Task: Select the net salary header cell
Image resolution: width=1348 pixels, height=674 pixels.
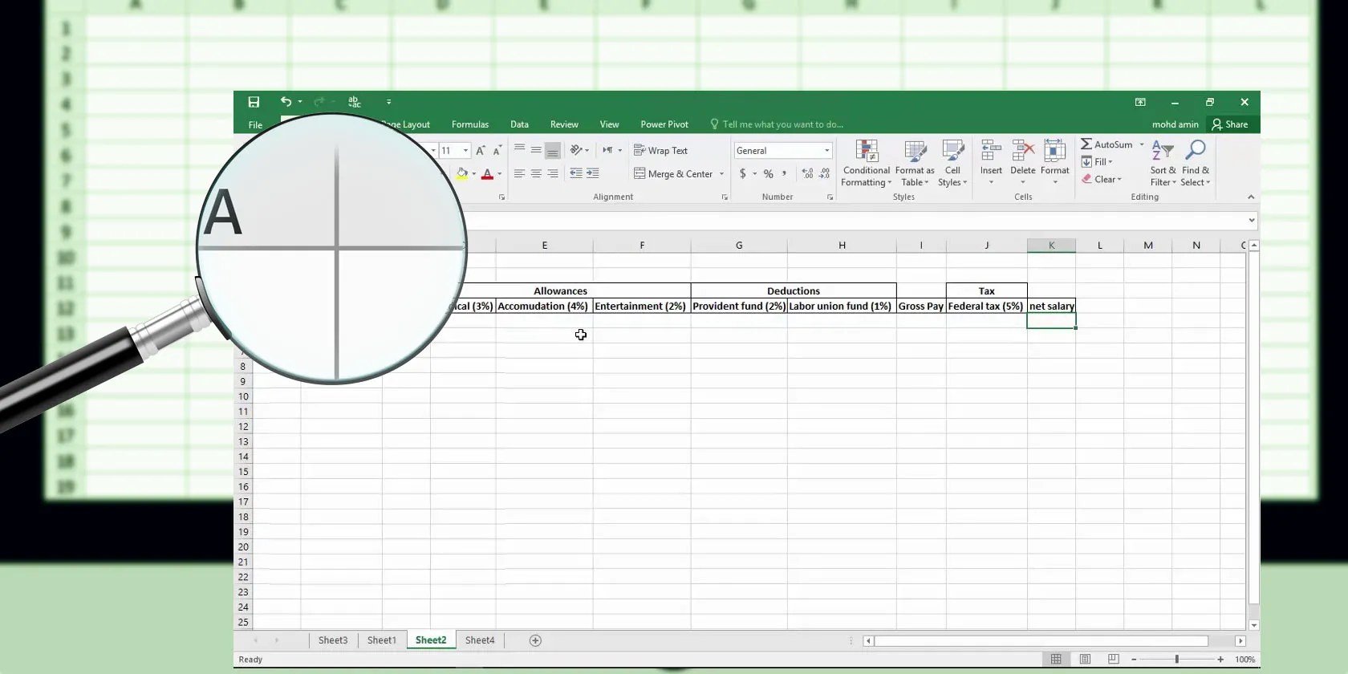Action: pos(1051,306)
